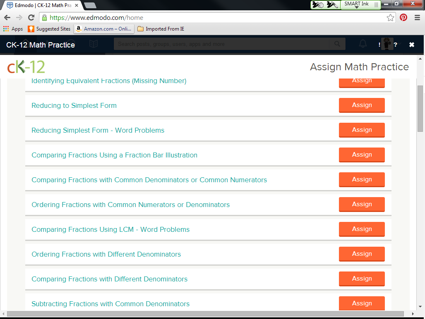This screenshot has width=425, height=319.
Task: Click the SMART Ink grip dots handle
Action: point(376,5)
